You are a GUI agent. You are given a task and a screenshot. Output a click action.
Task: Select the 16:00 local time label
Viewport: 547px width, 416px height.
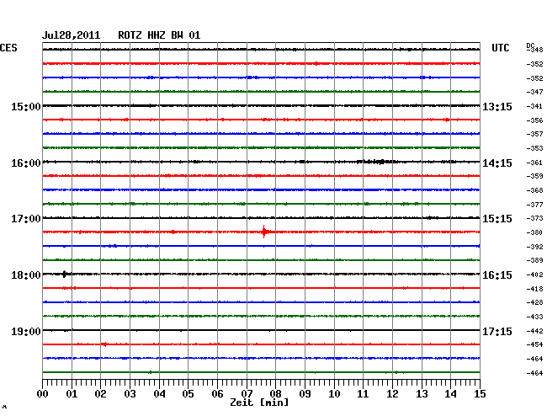coord(26,163)
